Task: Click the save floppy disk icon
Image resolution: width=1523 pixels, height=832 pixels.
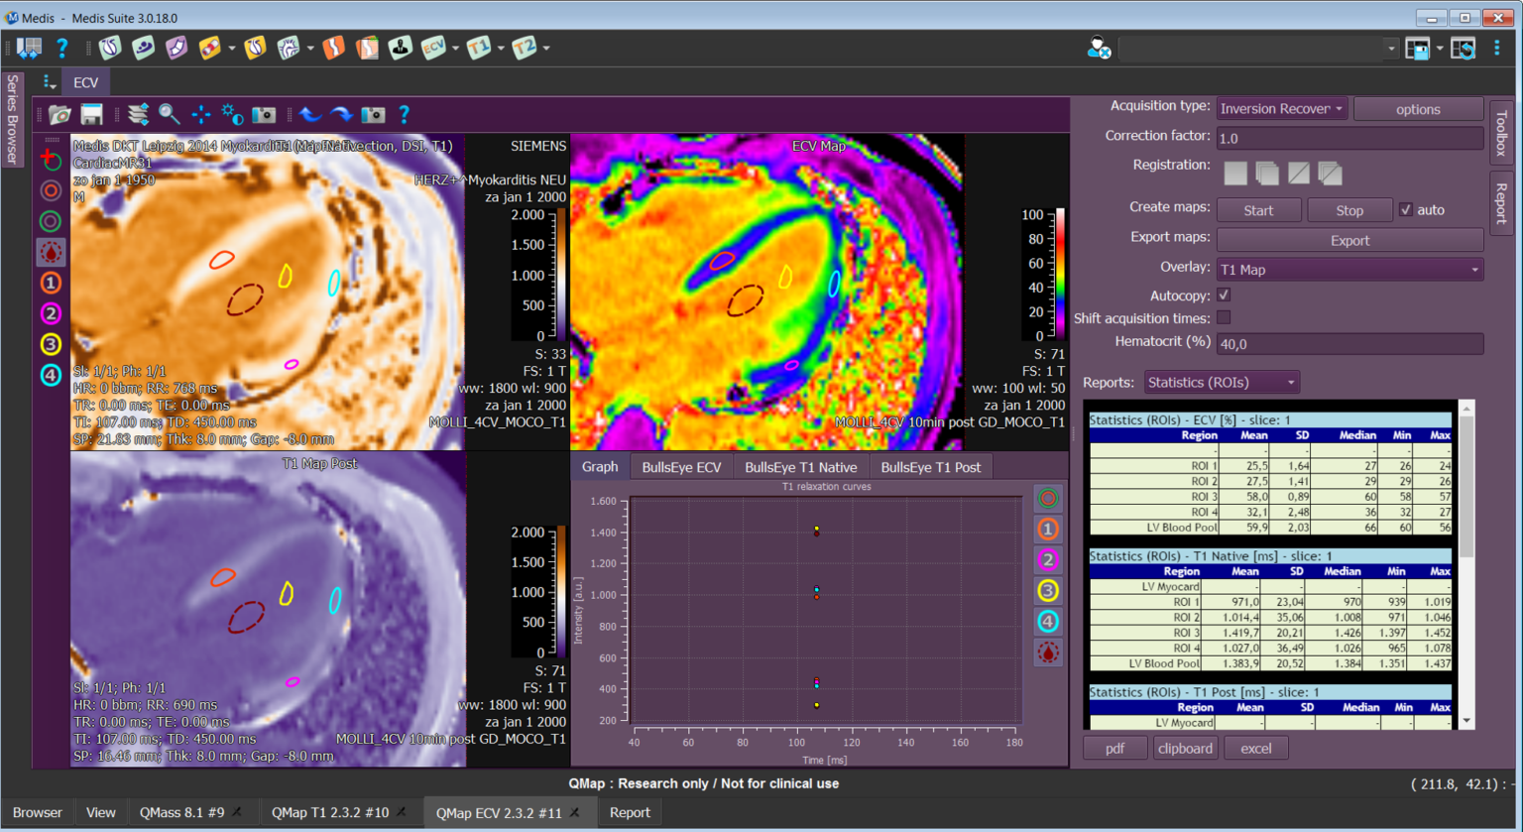Action: coord(92,115)
